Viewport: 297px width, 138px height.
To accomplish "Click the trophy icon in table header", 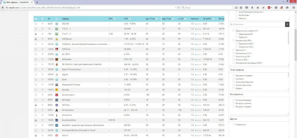I will tap(42, 19).
